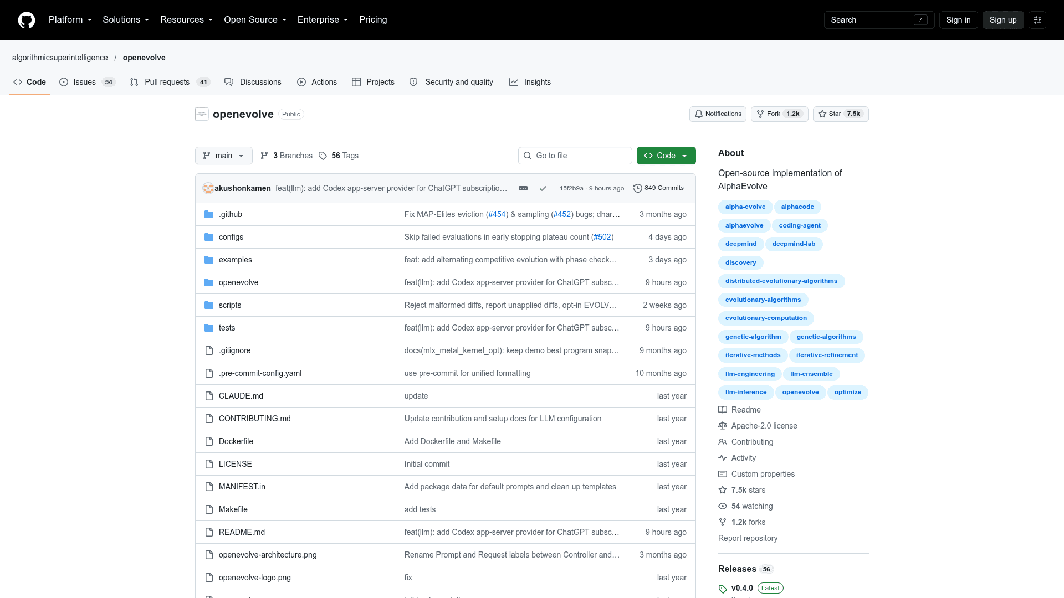Viewport: 1064px width, 598px height.
Task: Click the Sign in button
Action: point(958,20)
